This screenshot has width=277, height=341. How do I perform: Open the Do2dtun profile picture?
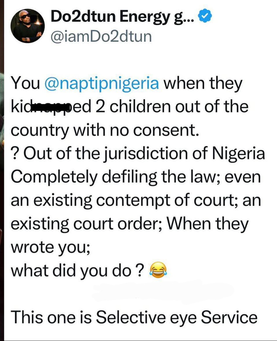(28, 26)
